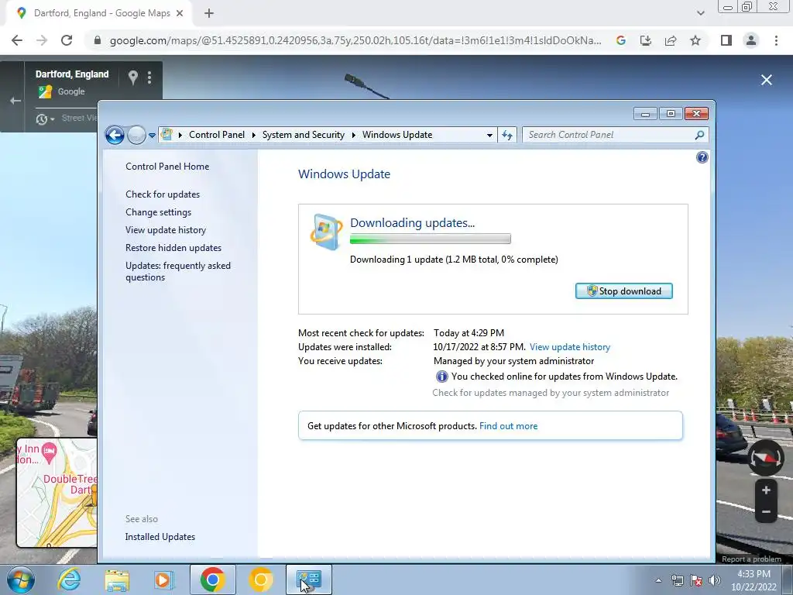
Task: Click Street View compass
Action: click(766, 459)
